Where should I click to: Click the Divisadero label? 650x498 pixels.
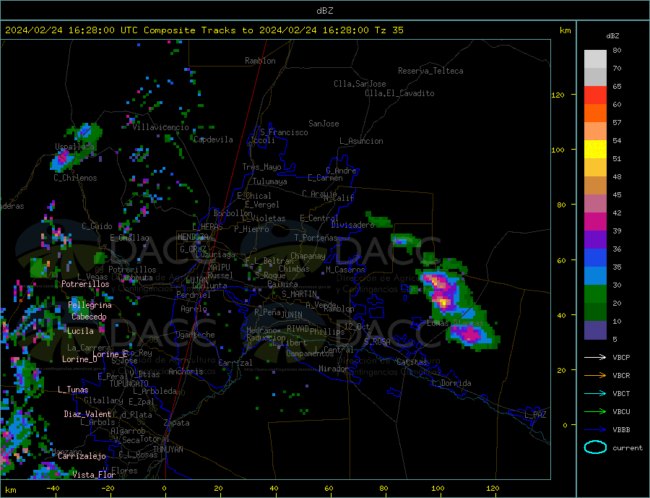point(352,225)
